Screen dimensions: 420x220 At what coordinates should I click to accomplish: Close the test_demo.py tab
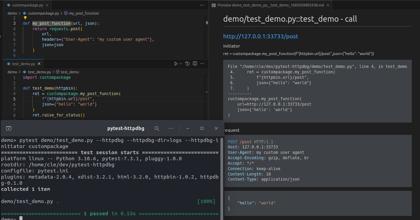click(39, 64)
